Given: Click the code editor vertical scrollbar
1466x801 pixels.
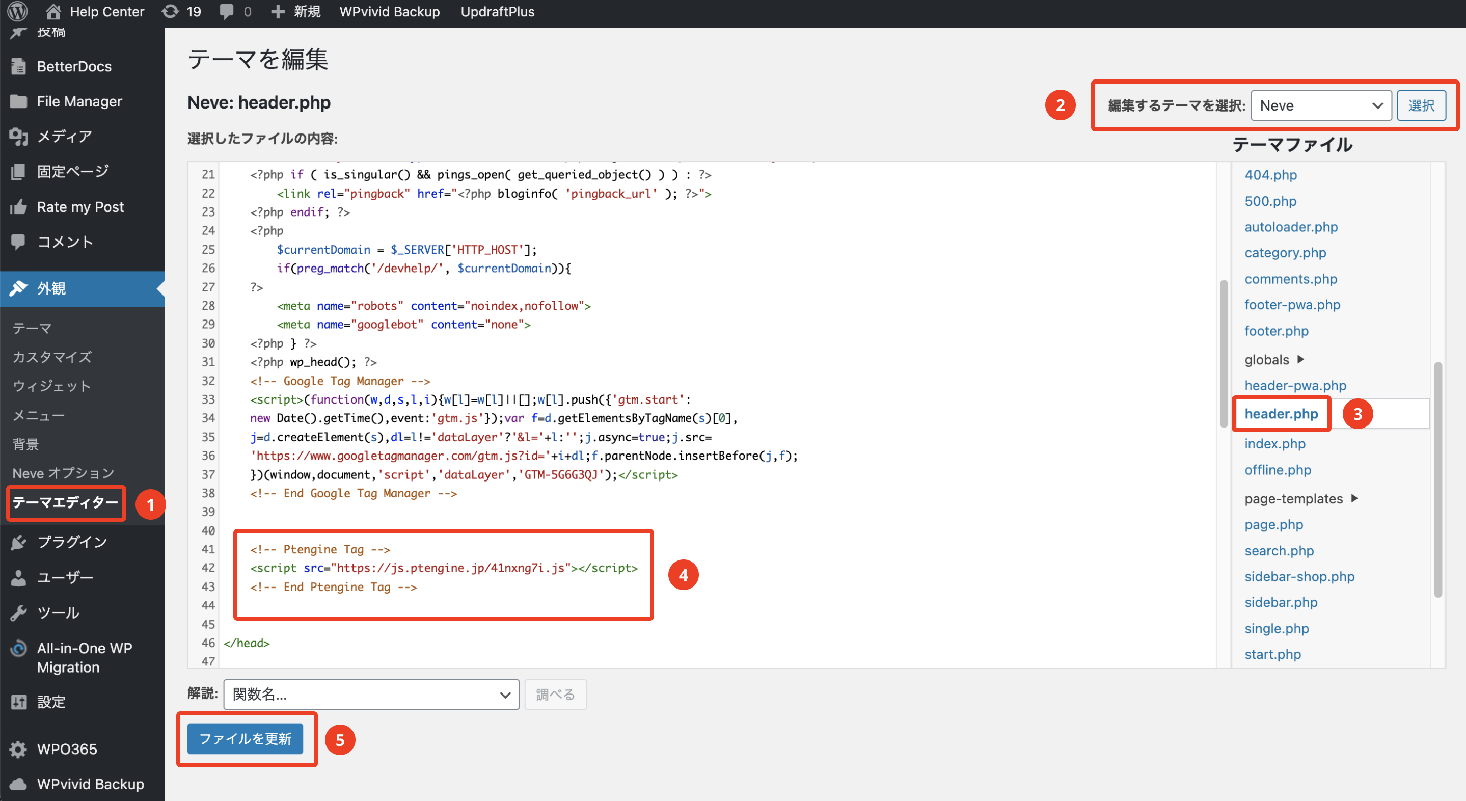Looking at the screenshot, I should pos(1224,354).
